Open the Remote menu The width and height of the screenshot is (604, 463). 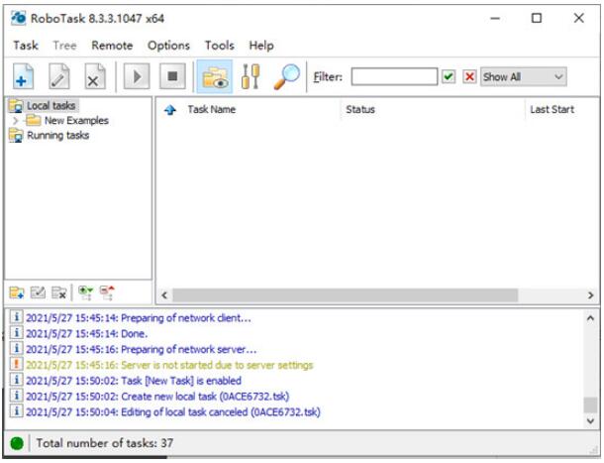(x=112, y=46)
